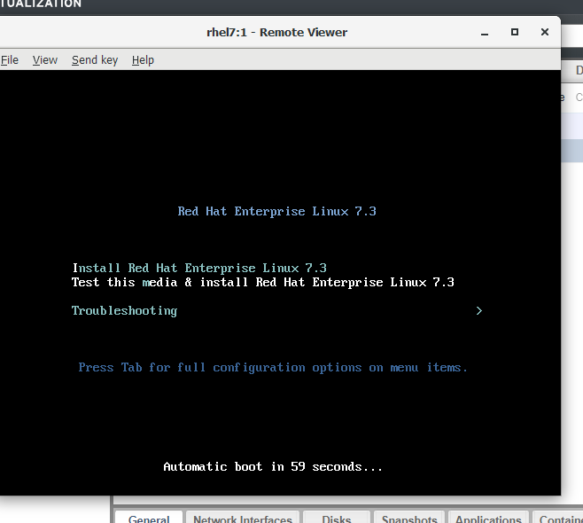Open the File menu in Remote Viewer
583x523 pixels.
tap(9, 60)
